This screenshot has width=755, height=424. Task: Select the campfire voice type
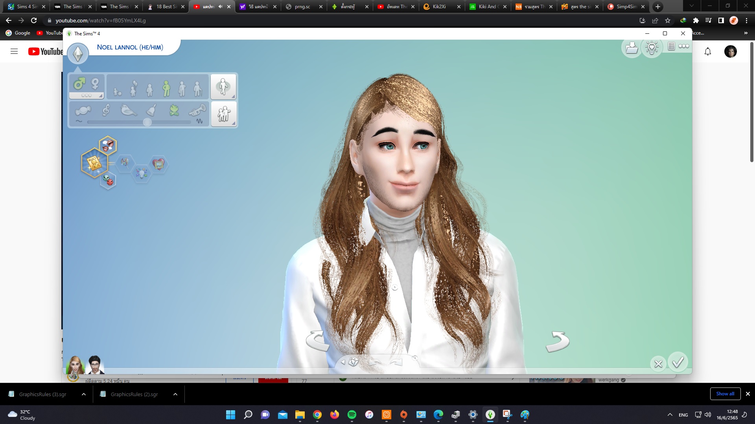pyautogui.click(x=174, y=110)
